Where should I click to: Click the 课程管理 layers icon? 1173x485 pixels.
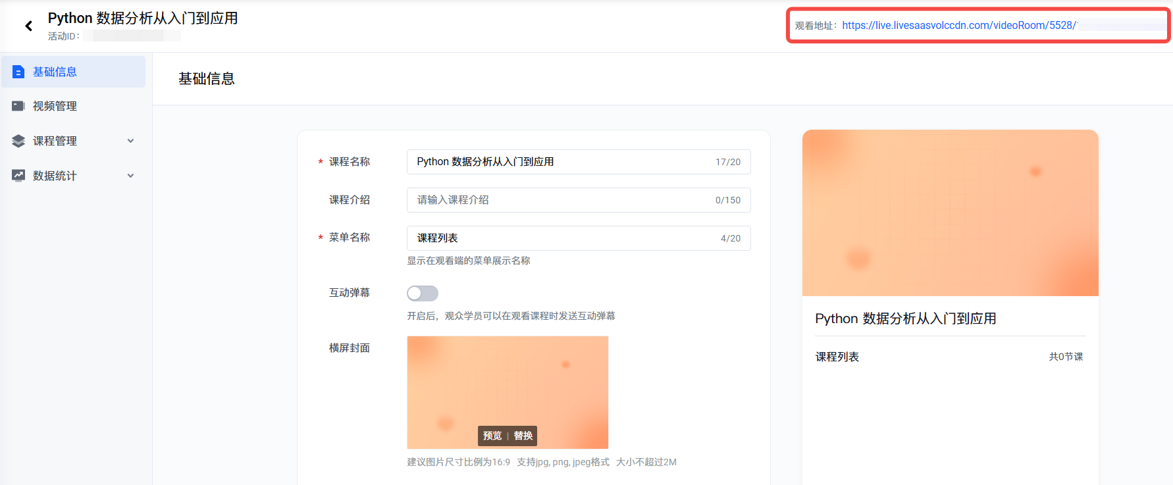[18, 141]
